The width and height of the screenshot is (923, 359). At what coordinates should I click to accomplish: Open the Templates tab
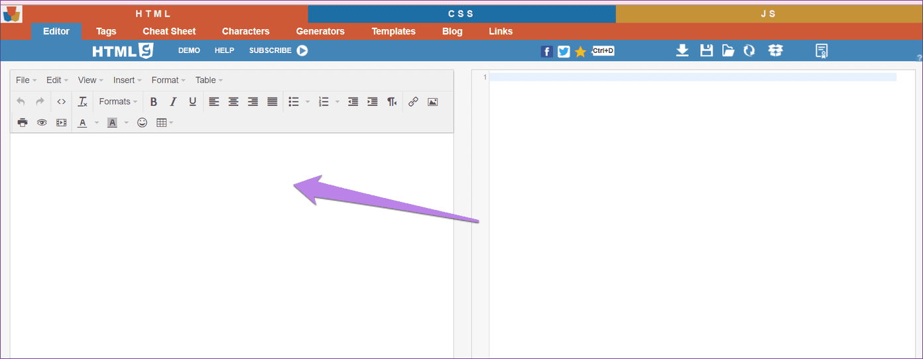pos(394,31)
